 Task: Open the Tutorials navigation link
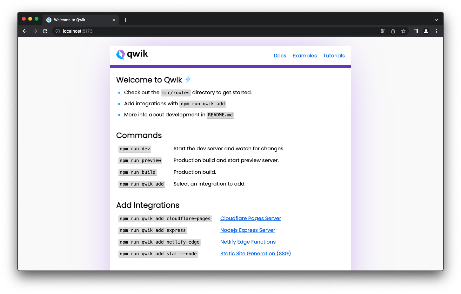(334, 56)
